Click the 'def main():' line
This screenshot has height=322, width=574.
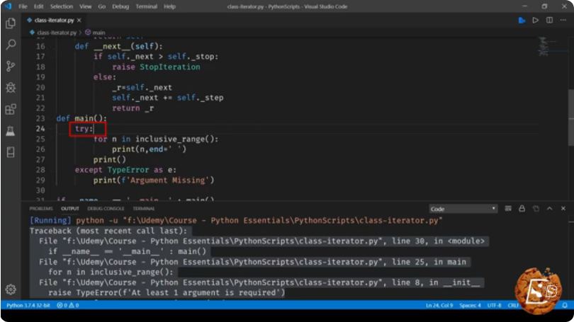point(81,118)
